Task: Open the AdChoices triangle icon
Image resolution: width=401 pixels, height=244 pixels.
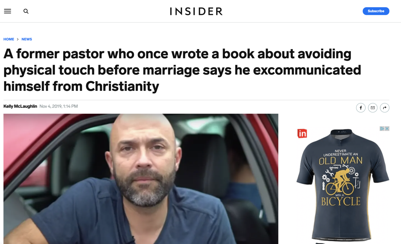Action: click(x=382, y=129)
